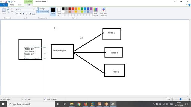Open the Edit colors dialog

coord(95,12)
